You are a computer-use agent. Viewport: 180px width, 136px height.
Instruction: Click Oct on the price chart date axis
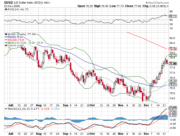coord(92,105)
